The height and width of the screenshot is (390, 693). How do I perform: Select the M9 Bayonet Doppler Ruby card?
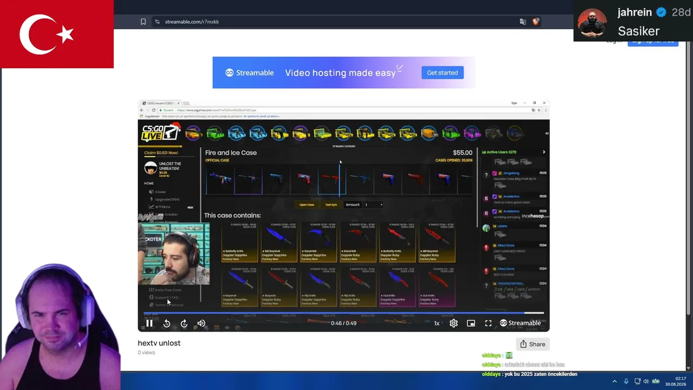click(x=437, y=242)
